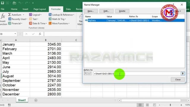This screenshot has height=107, width=190.
Task: Add a new sheet with plus icon
Action: coord(36,100)
